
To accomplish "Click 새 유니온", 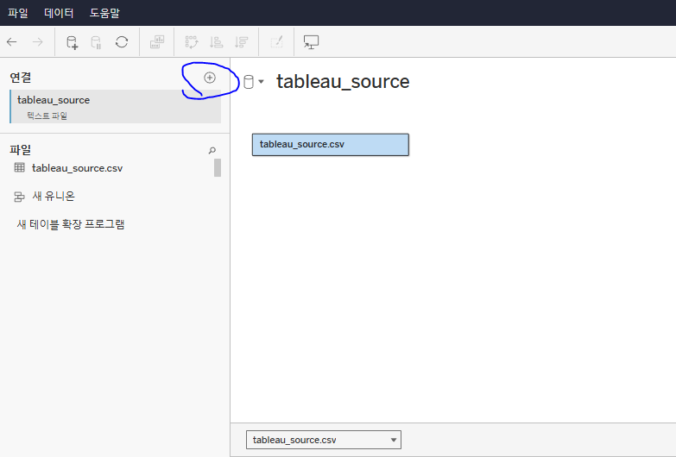I will coord(54,197).
